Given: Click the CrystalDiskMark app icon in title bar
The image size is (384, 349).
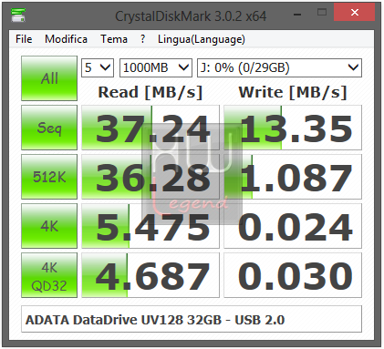Looking at the screenshot, I should tap(17, 15).
